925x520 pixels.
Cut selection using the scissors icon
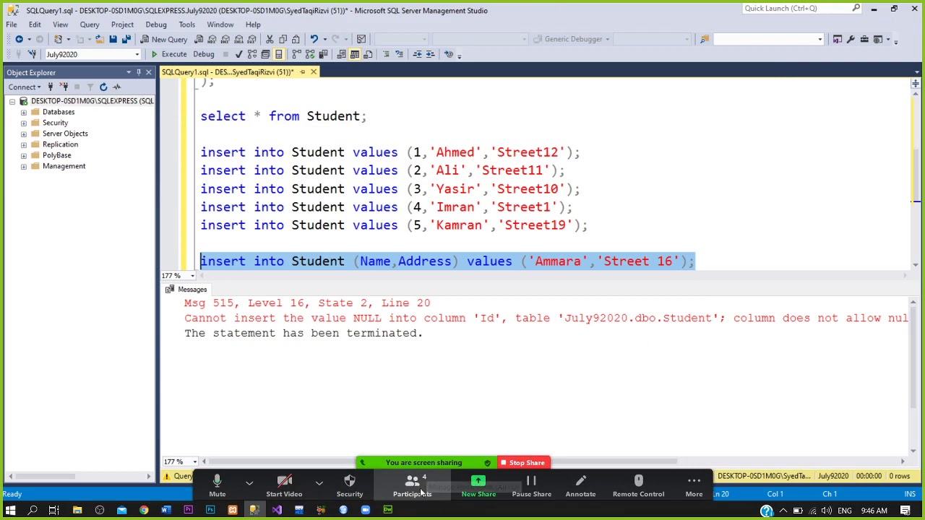point(270,39)
